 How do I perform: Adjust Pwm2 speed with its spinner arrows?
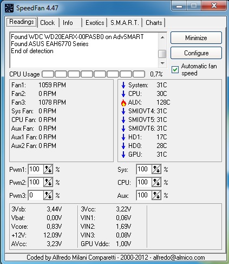48,182
